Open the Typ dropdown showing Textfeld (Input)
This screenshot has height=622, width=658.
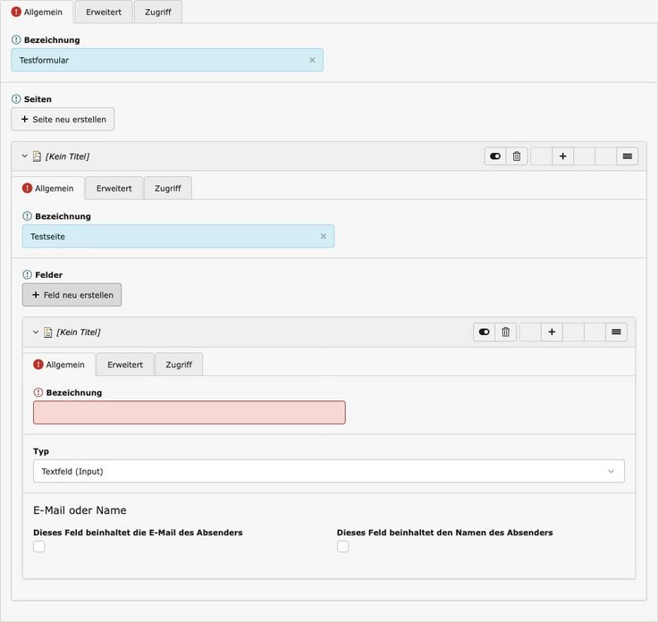coord(328,471)
